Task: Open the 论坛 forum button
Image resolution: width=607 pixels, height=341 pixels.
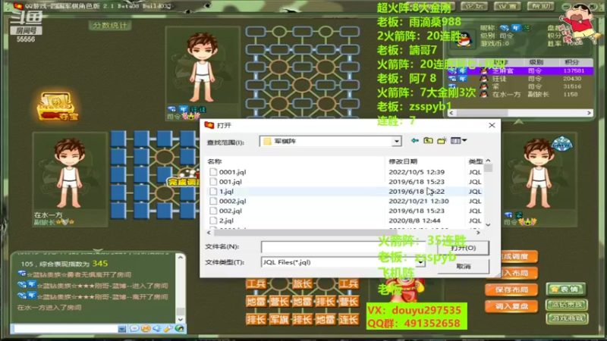Action: coord(475,6)
